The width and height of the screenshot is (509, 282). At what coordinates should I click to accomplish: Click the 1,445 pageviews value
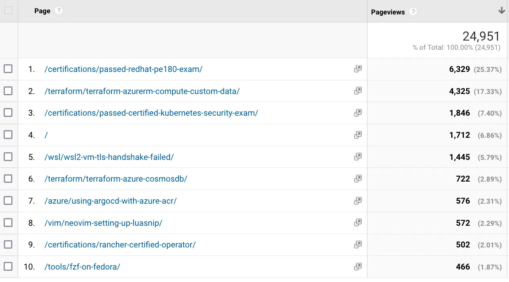click(460, 157)
